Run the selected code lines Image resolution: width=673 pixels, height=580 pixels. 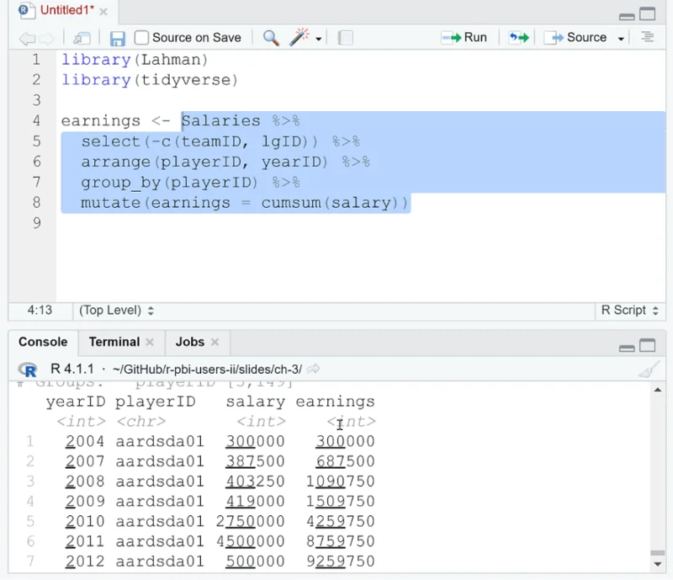(x=464, y=37)
